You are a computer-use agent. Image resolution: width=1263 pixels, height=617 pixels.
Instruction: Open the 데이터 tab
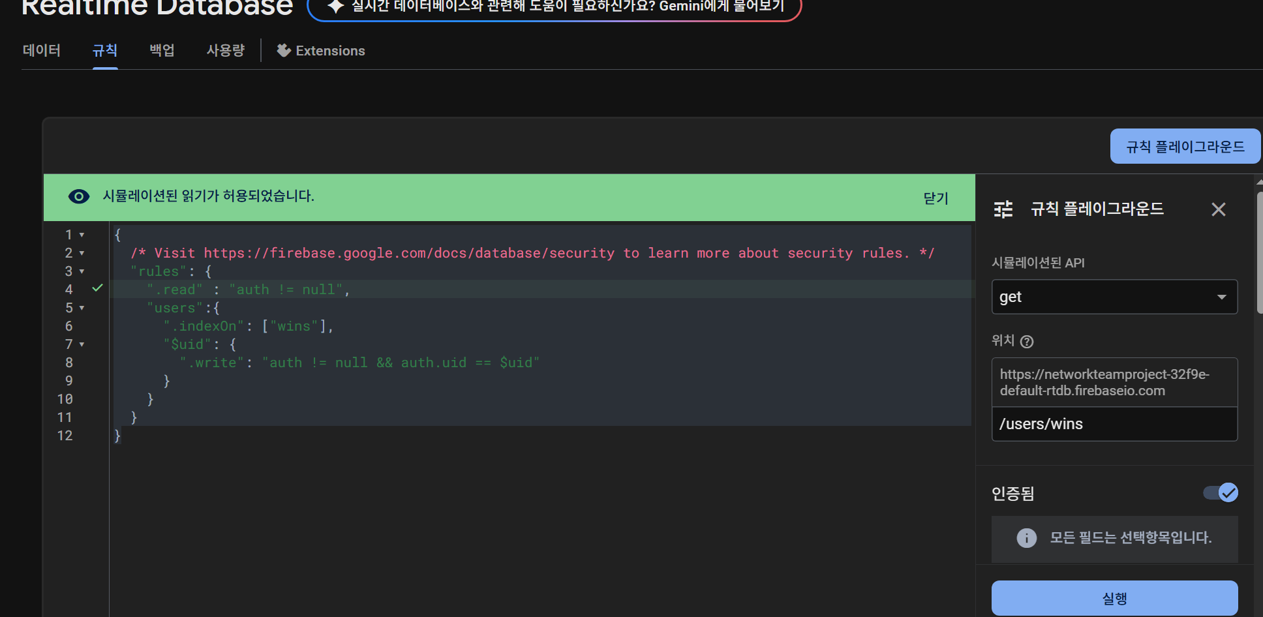[x=42, y=51]
